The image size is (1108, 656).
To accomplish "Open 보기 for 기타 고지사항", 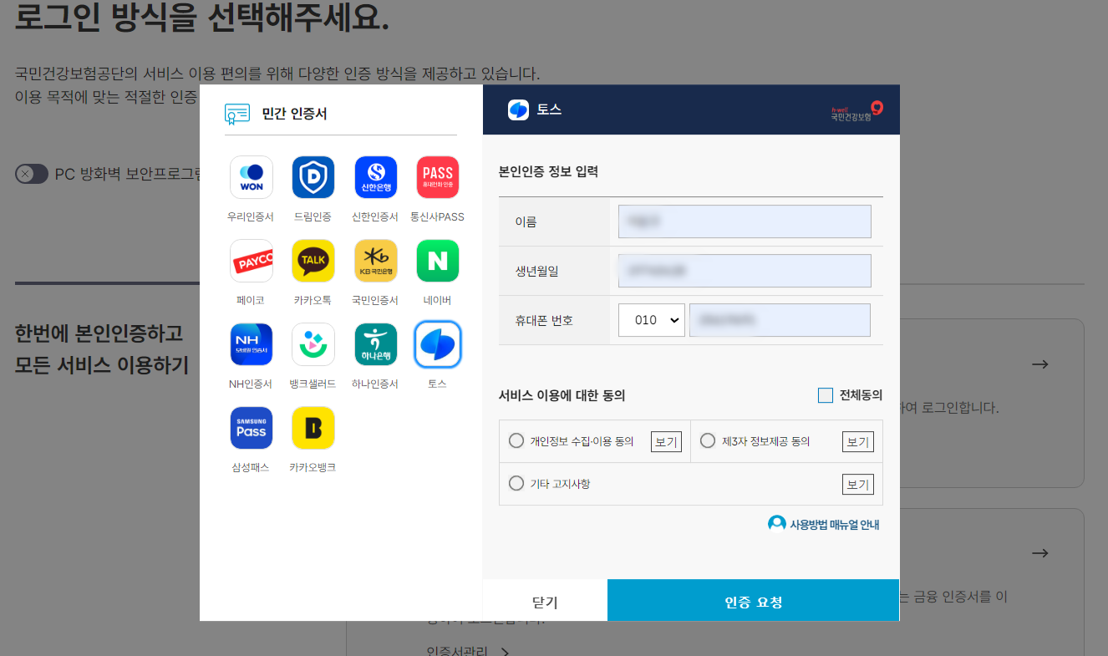I will pos(858,484).
